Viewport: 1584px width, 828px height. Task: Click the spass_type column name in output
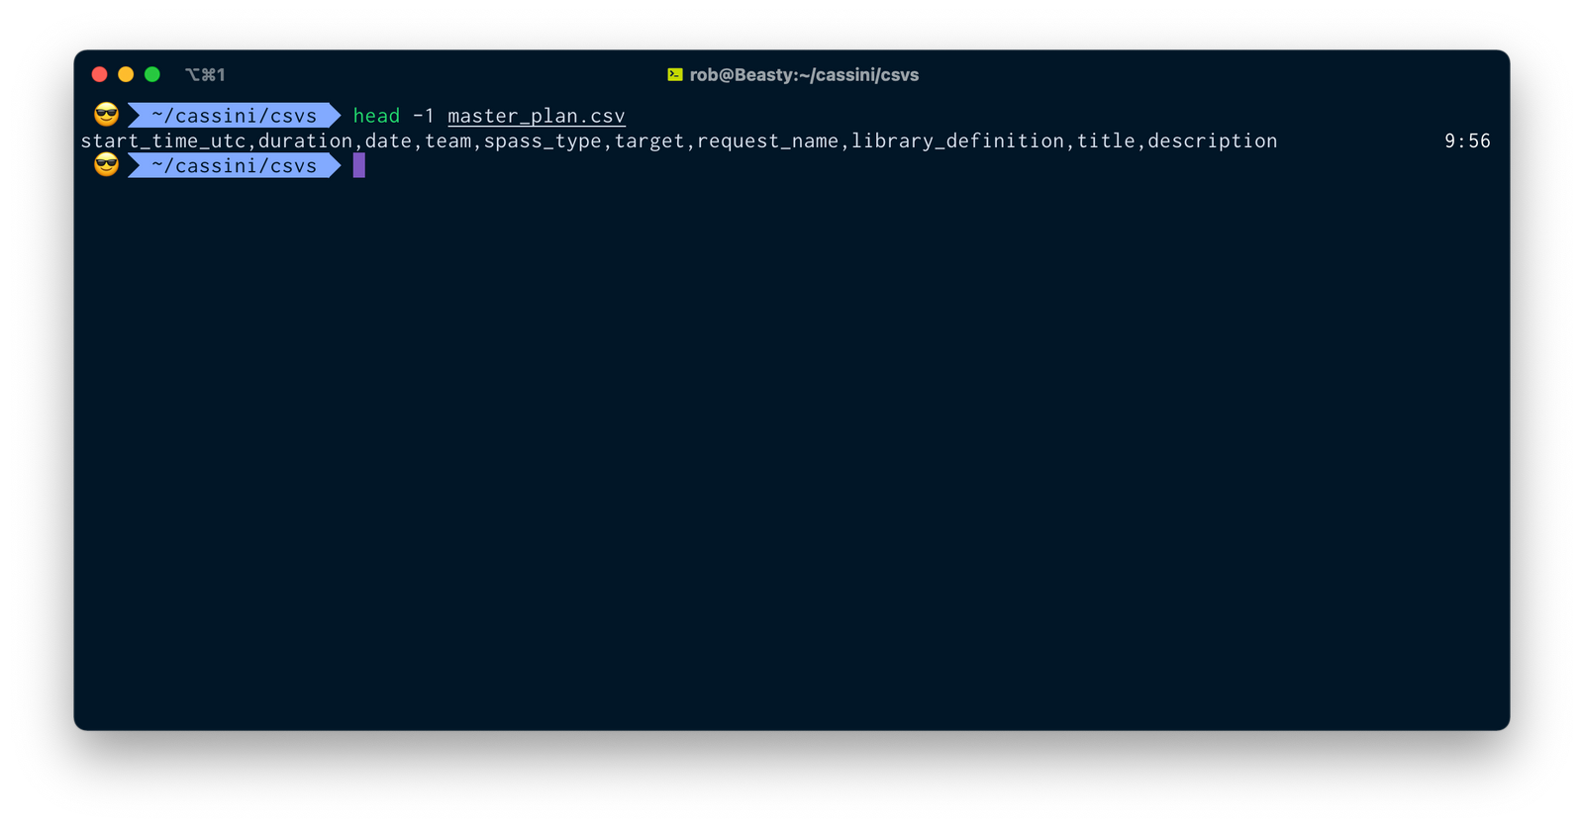[x=543, y=141]
